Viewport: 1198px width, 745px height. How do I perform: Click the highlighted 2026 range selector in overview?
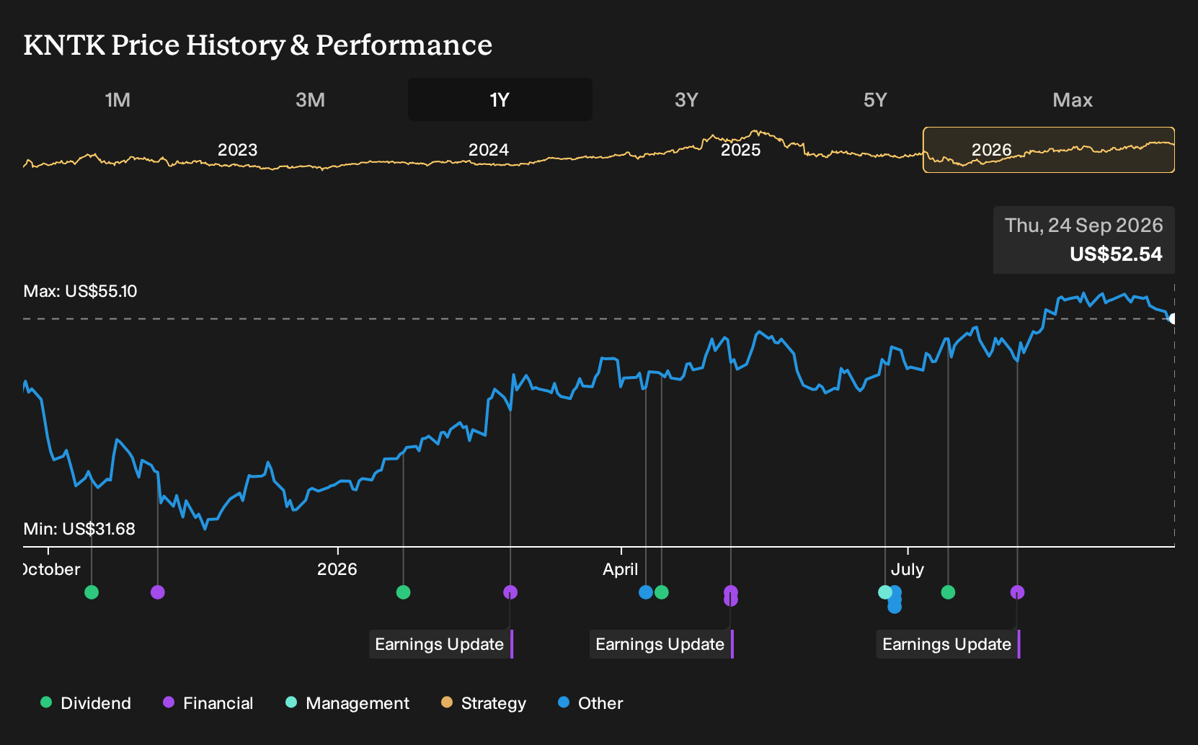click(1049, 150)
